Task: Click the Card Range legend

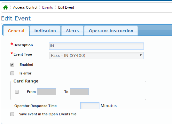Action: click(26, 81)
